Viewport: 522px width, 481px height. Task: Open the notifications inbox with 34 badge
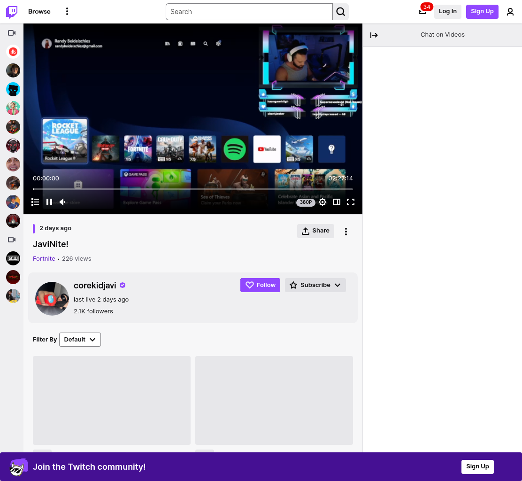pyautogui.click(x=423, y=11)
